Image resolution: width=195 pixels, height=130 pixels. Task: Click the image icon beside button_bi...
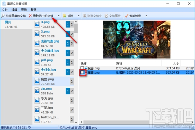point(37,119)
